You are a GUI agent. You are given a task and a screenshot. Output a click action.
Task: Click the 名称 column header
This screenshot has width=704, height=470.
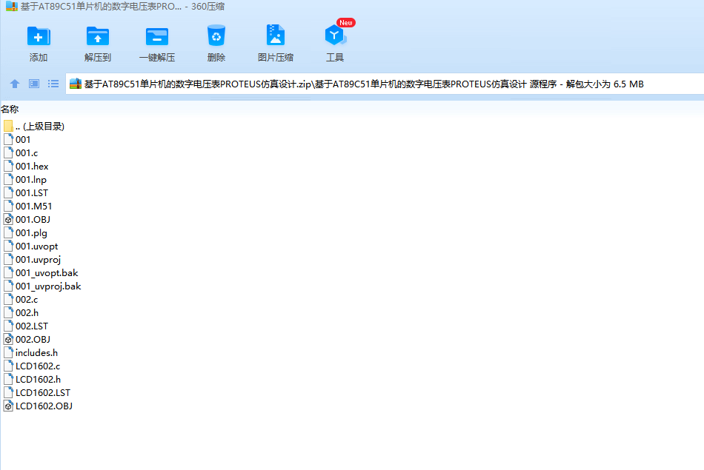10,109
